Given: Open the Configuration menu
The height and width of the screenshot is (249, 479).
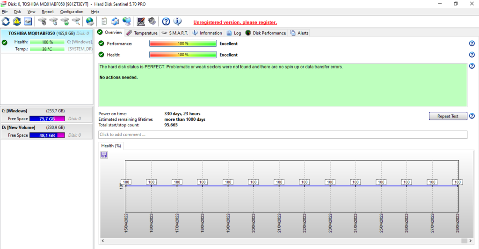Looking at the screenshot, I should (x=72, y=12).
